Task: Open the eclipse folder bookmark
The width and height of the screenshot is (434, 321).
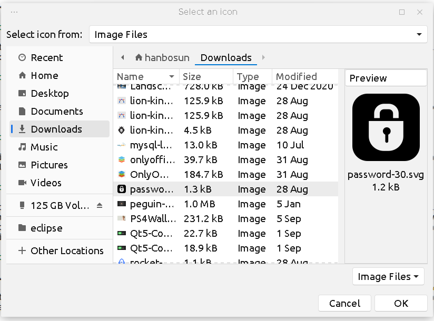Action: [46, 228]
